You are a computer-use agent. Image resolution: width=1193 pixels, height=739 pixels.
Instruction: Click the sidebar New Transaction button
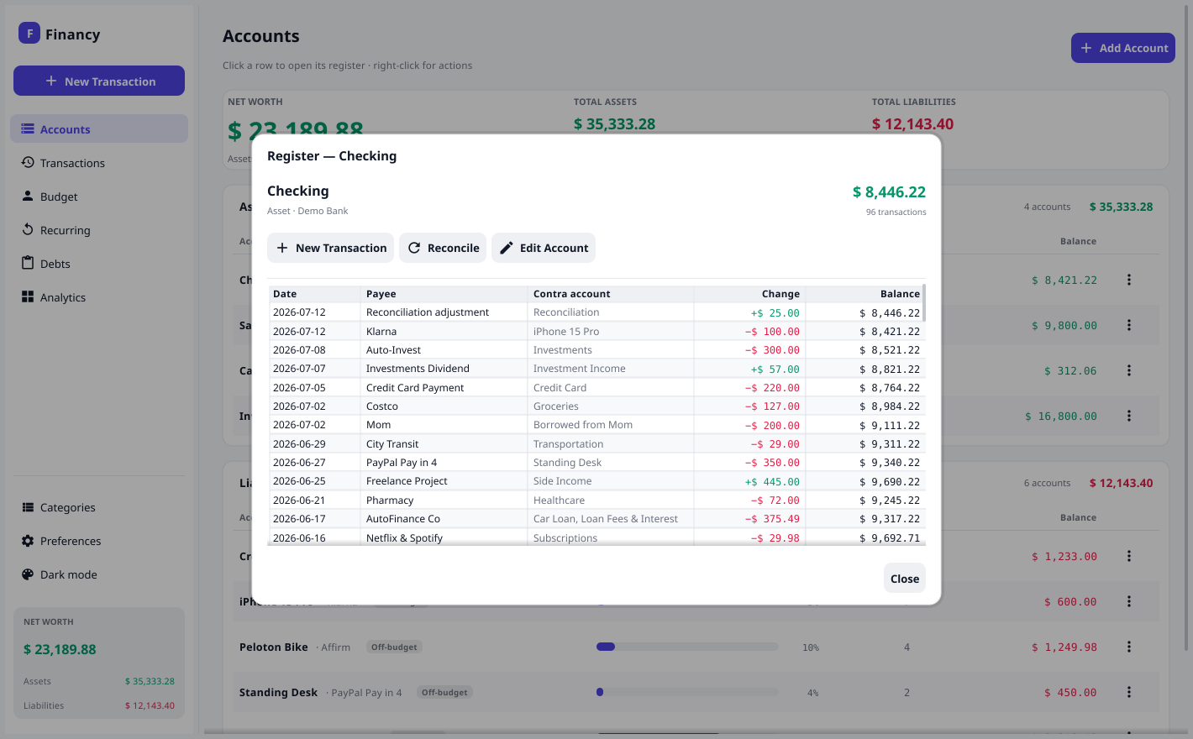(99, 81)
